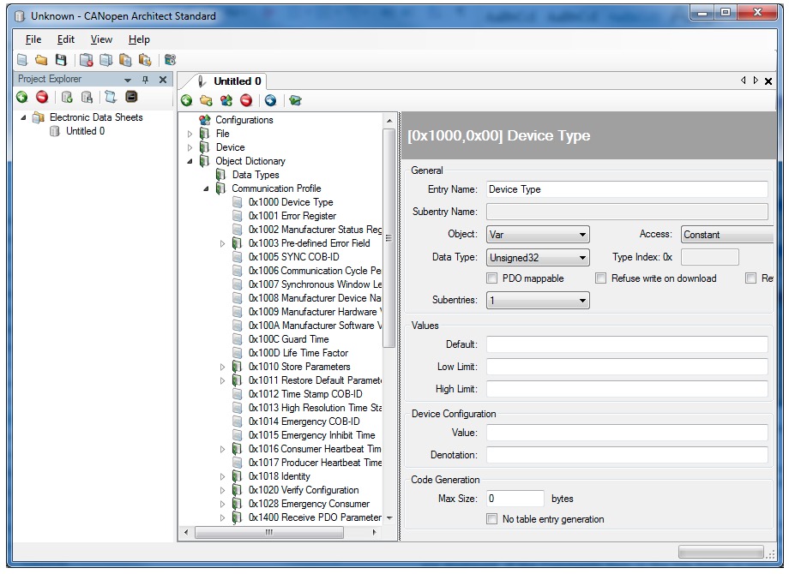The image size is (789, 574).
Task: Click the save floppy disk icon
Action: (60, 60)
